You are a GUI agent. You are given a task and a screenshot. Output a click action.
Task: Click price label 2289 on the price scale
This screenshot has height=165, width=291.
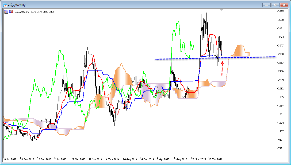pyautogui.click(x=281, y=80)
